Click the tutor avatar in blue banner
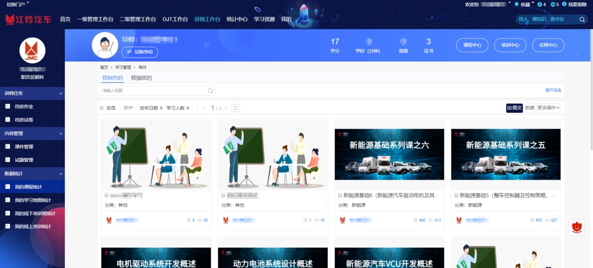Viewport: 593px width, 268px height. 105,45
